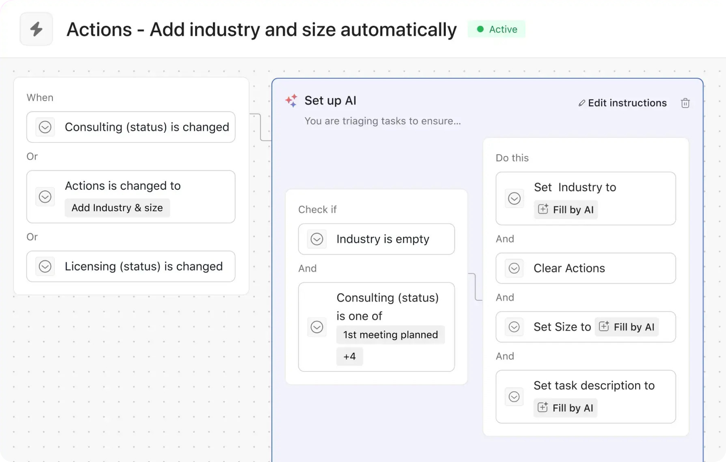Select the Industry is empty condition text
The width and height of the screenshot is (726, 462).
(x=383, y=239)
